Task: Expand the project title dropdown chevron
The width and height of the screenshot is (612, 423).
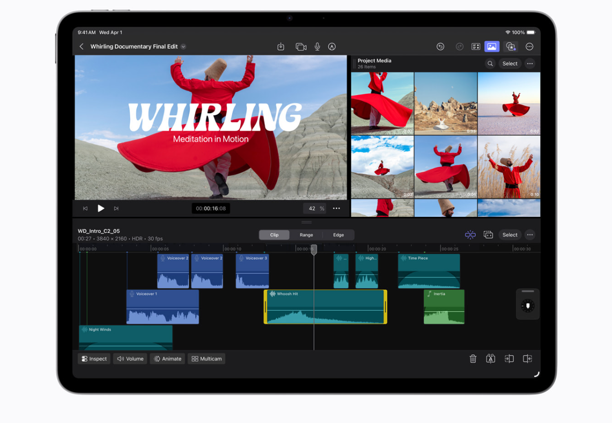Action: click(x=183, y=47)
